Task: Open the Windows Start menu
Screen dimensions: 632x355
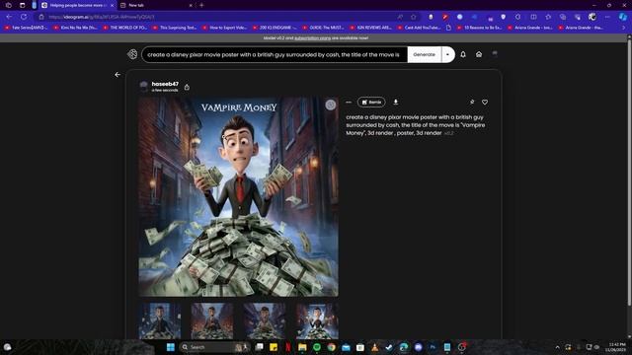Action: tap(171, 347)
